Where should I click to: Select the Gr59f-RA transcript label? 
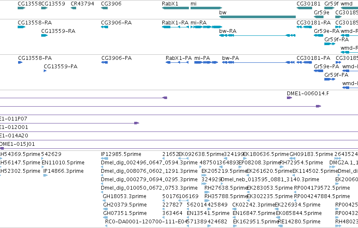pyautogui.click(x=337, y=40)
